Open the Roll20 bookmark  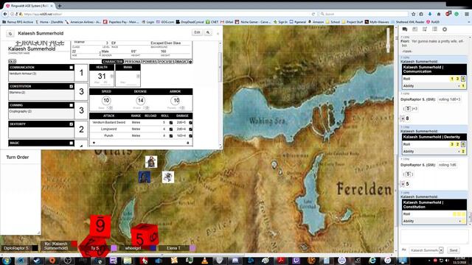click(x=433, y=22)
